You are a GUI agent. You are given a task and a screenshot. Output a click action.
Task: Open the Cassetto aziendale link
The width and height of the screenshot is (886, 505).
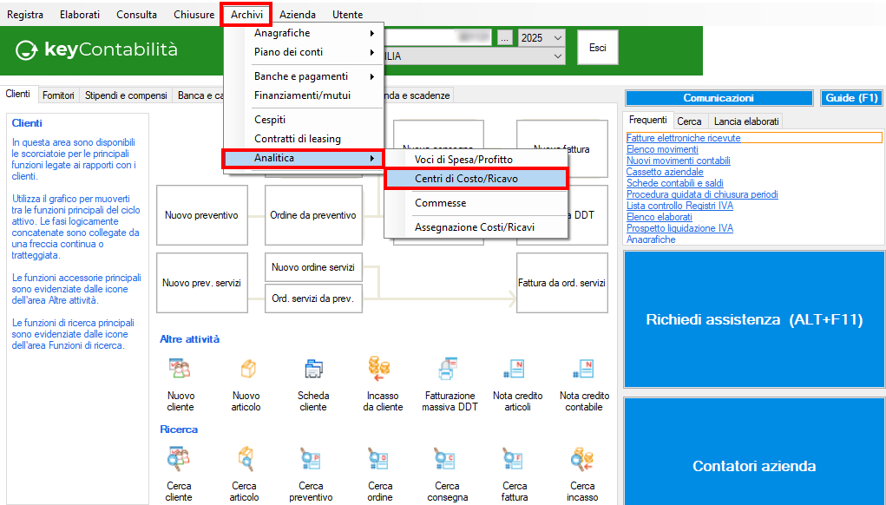pyautogui.click(x=665, y=172)
